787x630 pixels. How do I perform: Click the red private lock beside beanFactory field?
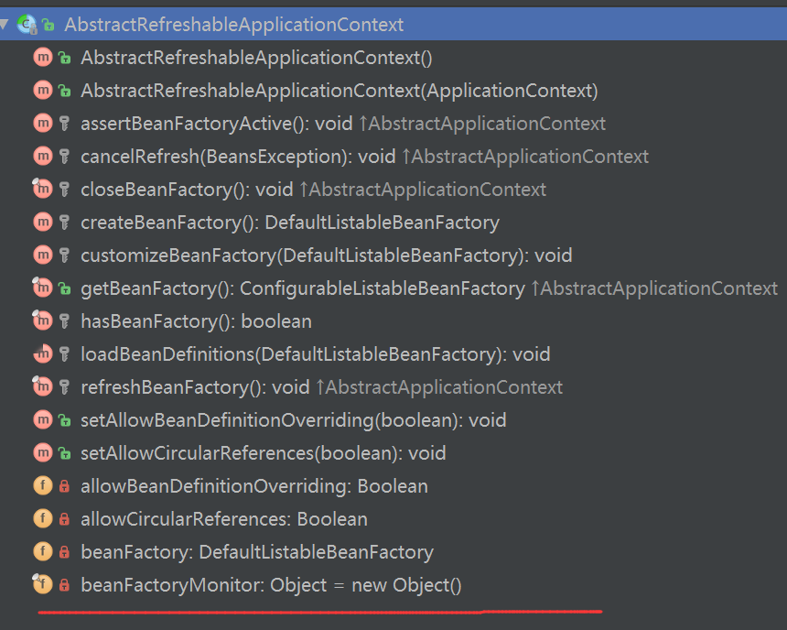click(x=64, y=552)
